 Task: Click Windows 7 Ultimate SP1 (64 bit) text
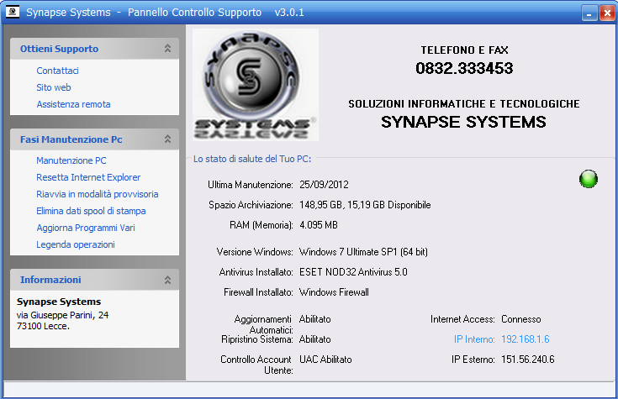pos(363,252)
